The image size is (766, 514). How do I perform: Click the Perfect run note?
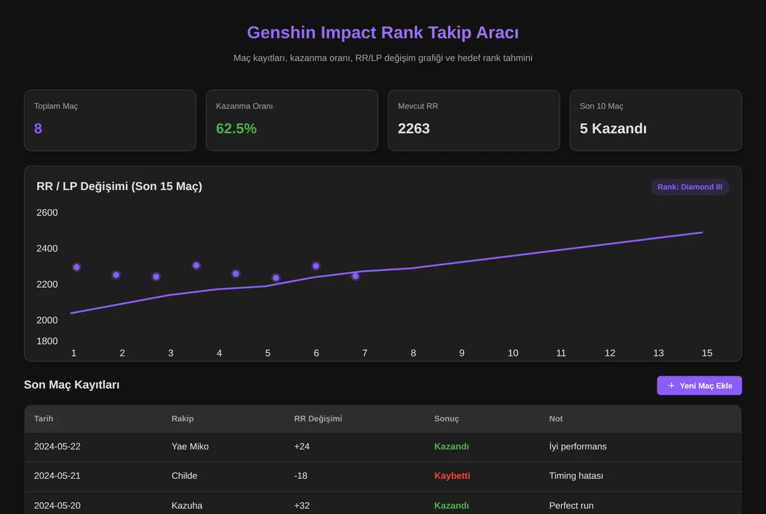pyautogui.click(x=571, y=506)
